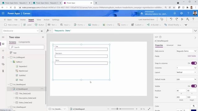Bookmark this page with star icon

pos(174,7)
